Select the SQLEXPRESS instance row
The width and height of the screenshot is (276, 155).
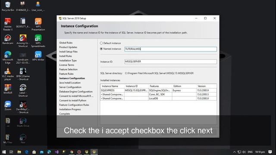point(158,90)
